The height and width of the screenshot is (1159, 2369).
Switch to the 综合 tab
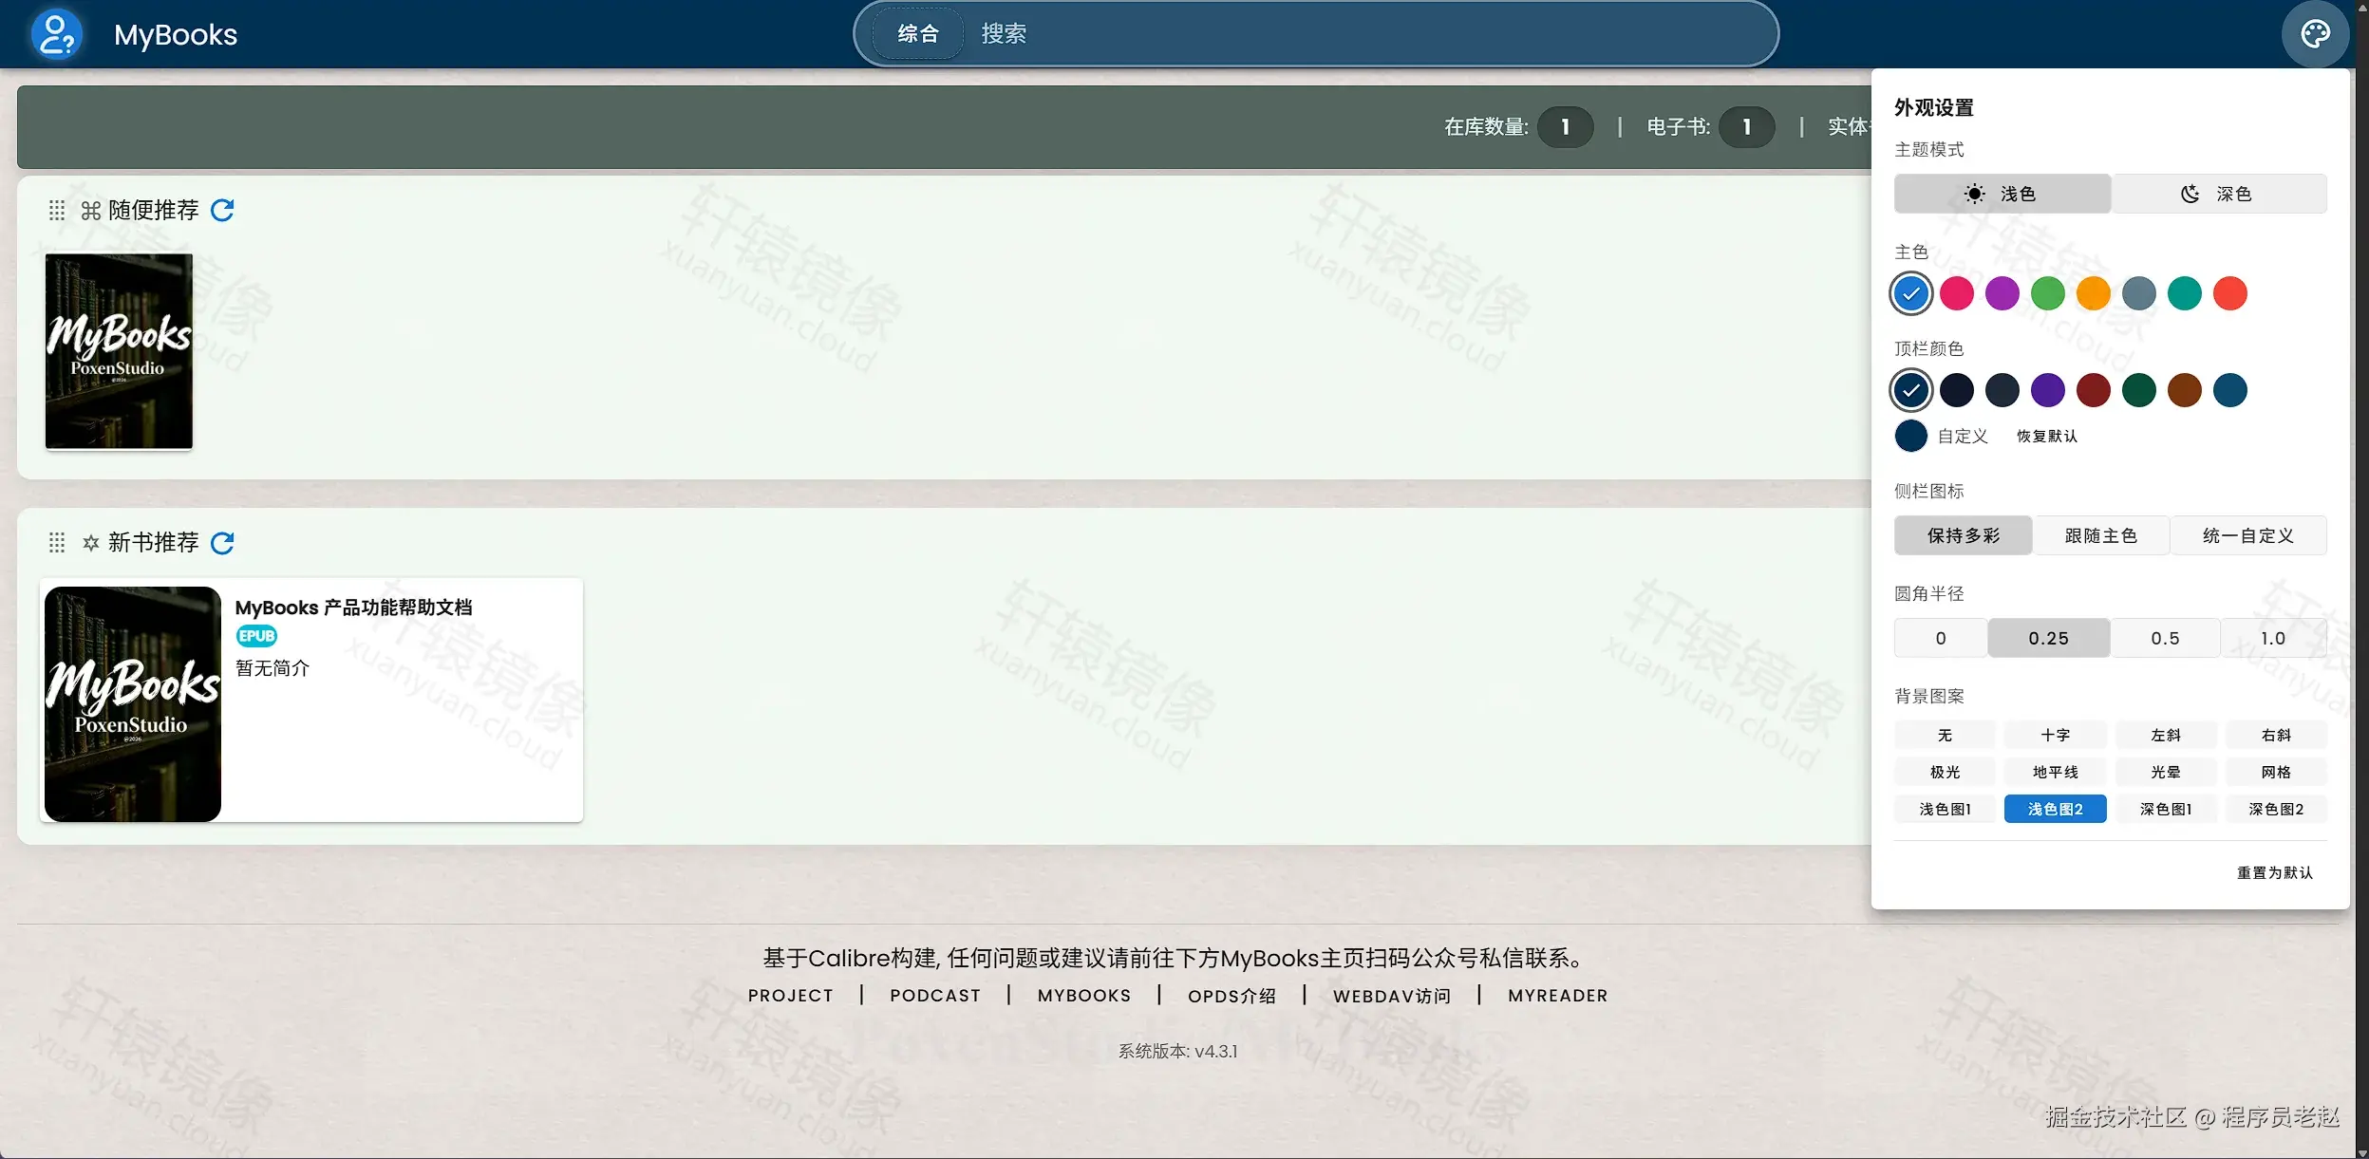point(917,34)
